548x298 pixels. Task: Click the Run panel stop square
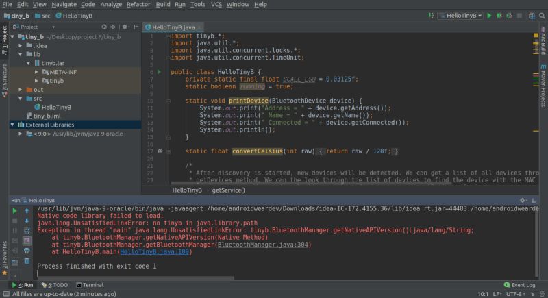14,221
